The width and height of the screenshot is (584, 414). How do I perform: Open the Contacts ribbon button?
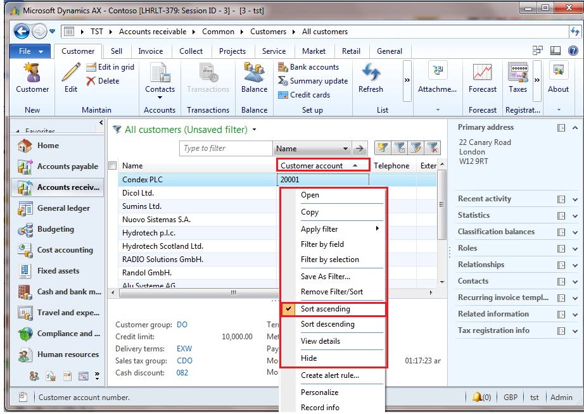click(160, 81)
